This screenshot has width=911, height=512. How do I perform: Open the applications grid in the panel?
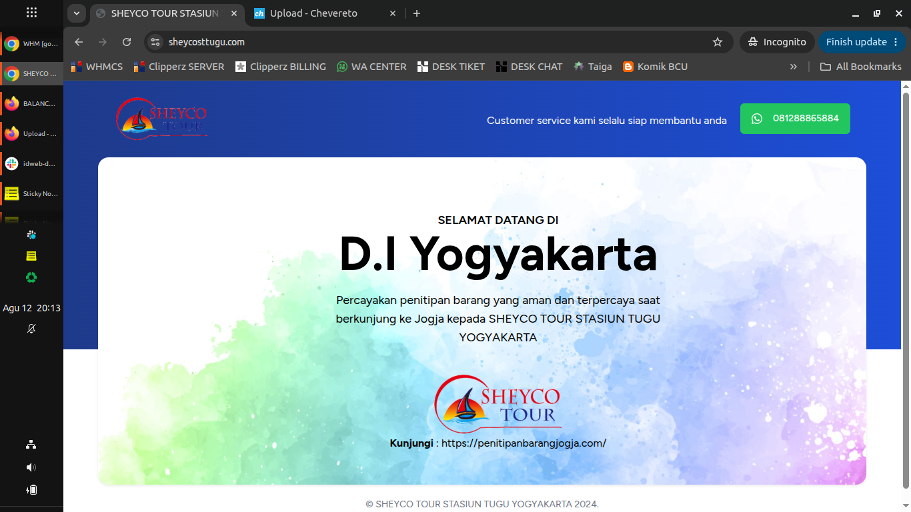[x=31, y=13]
